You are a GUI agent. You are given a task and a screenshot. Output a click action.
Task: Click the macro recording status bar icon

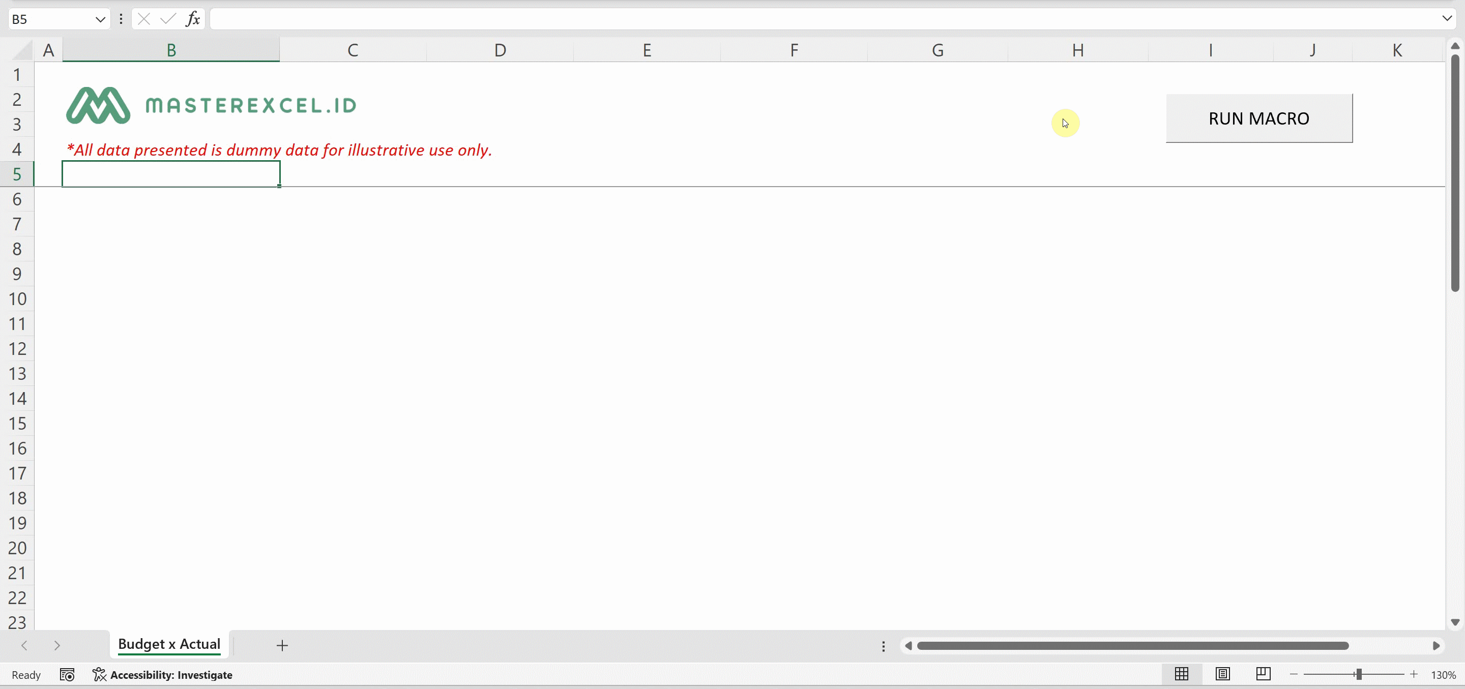tap(67, 675)
